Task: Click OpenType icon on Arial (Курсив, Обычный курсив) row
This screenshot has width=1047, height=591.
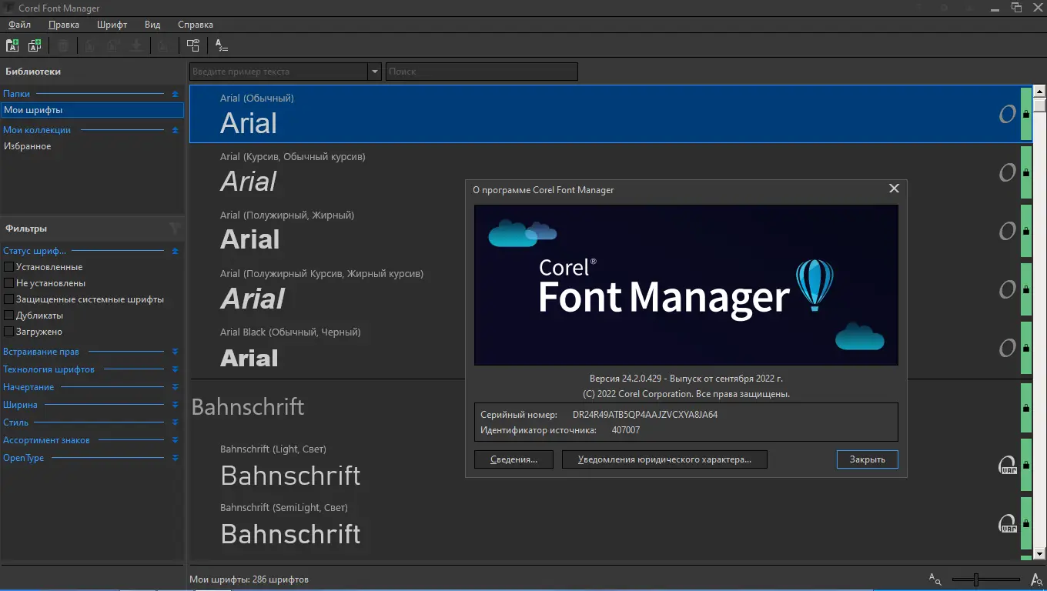Action: pos(1007,173)
